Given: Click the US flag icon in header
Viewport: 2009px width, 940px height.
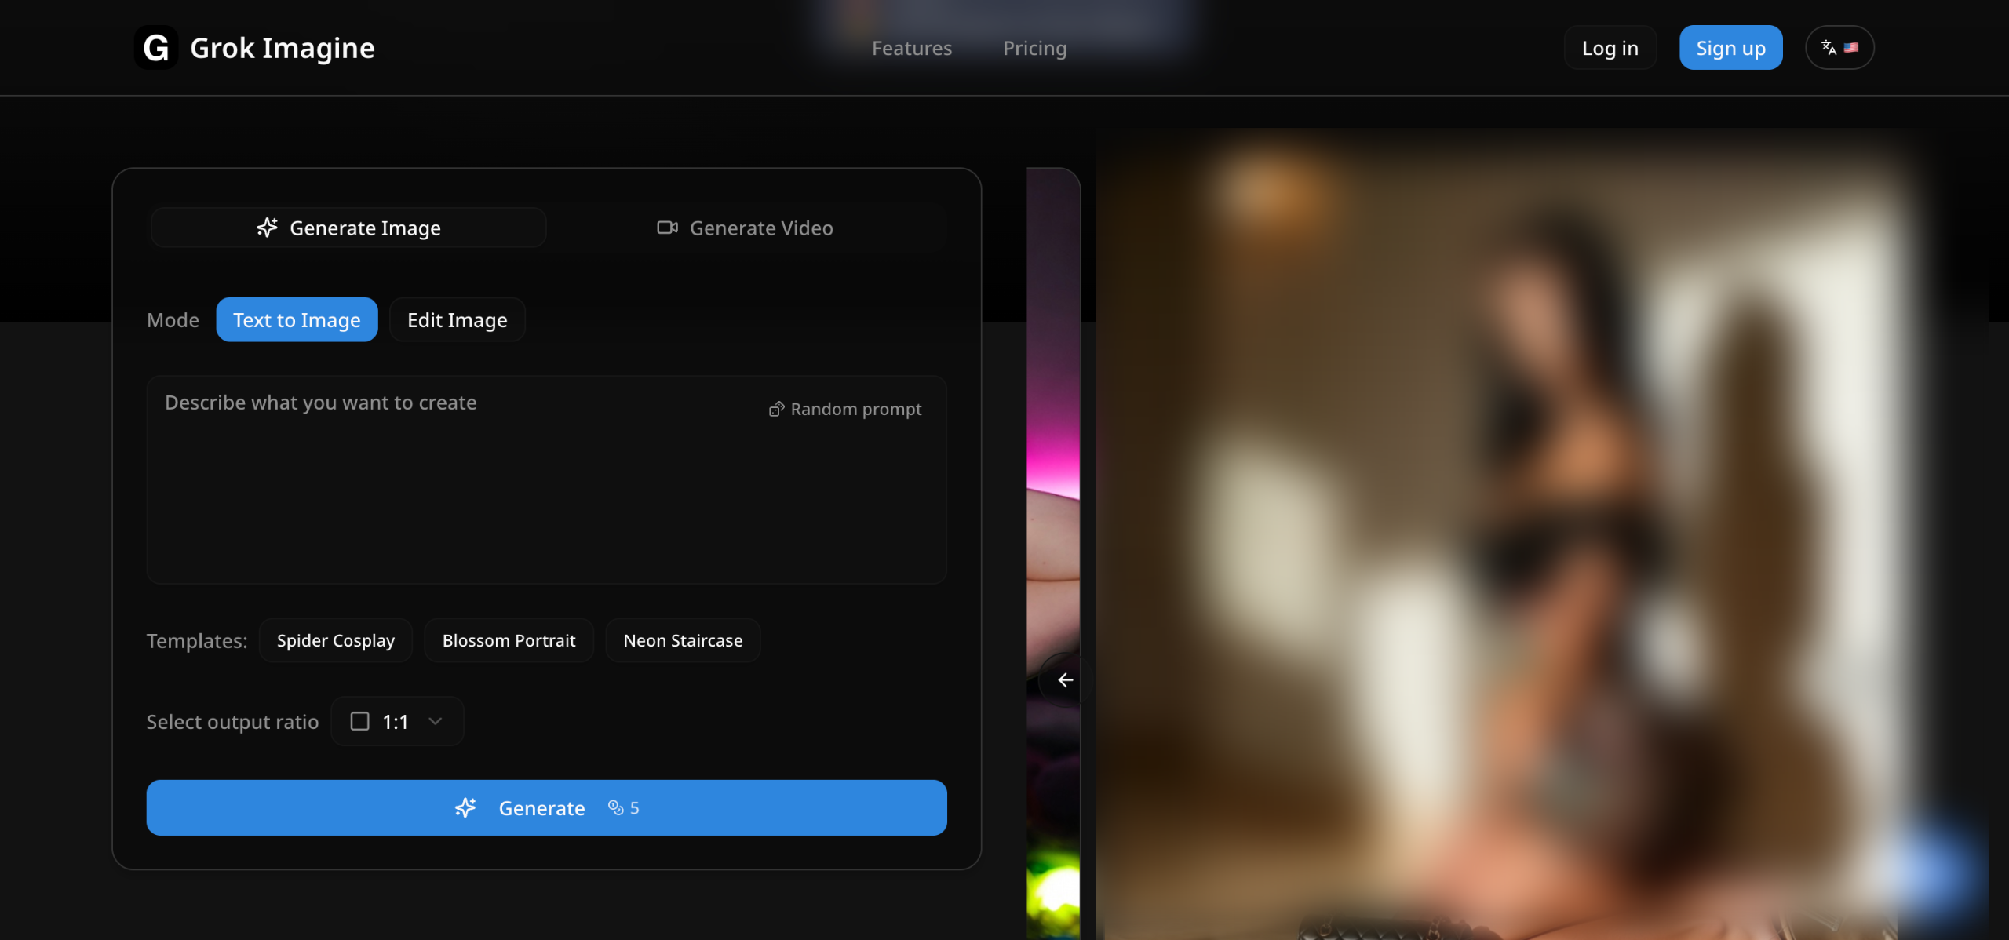Looking at the screenshot, I should pyautogui.click(x=1851, y=48).
